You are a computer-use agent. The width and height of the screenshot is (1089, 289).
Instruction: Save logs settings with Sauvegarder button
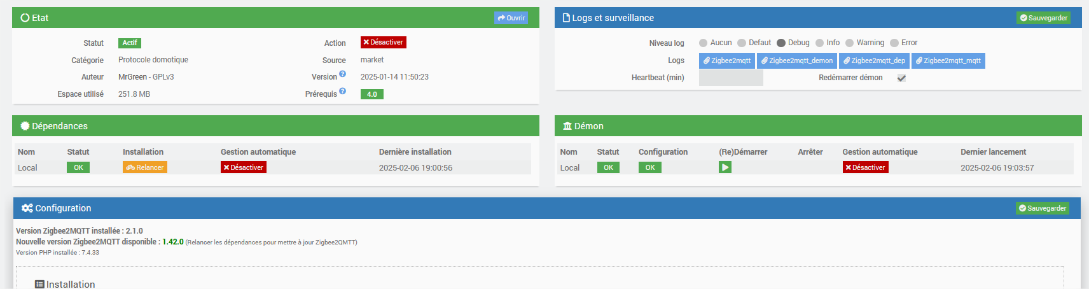(1043, 18)
